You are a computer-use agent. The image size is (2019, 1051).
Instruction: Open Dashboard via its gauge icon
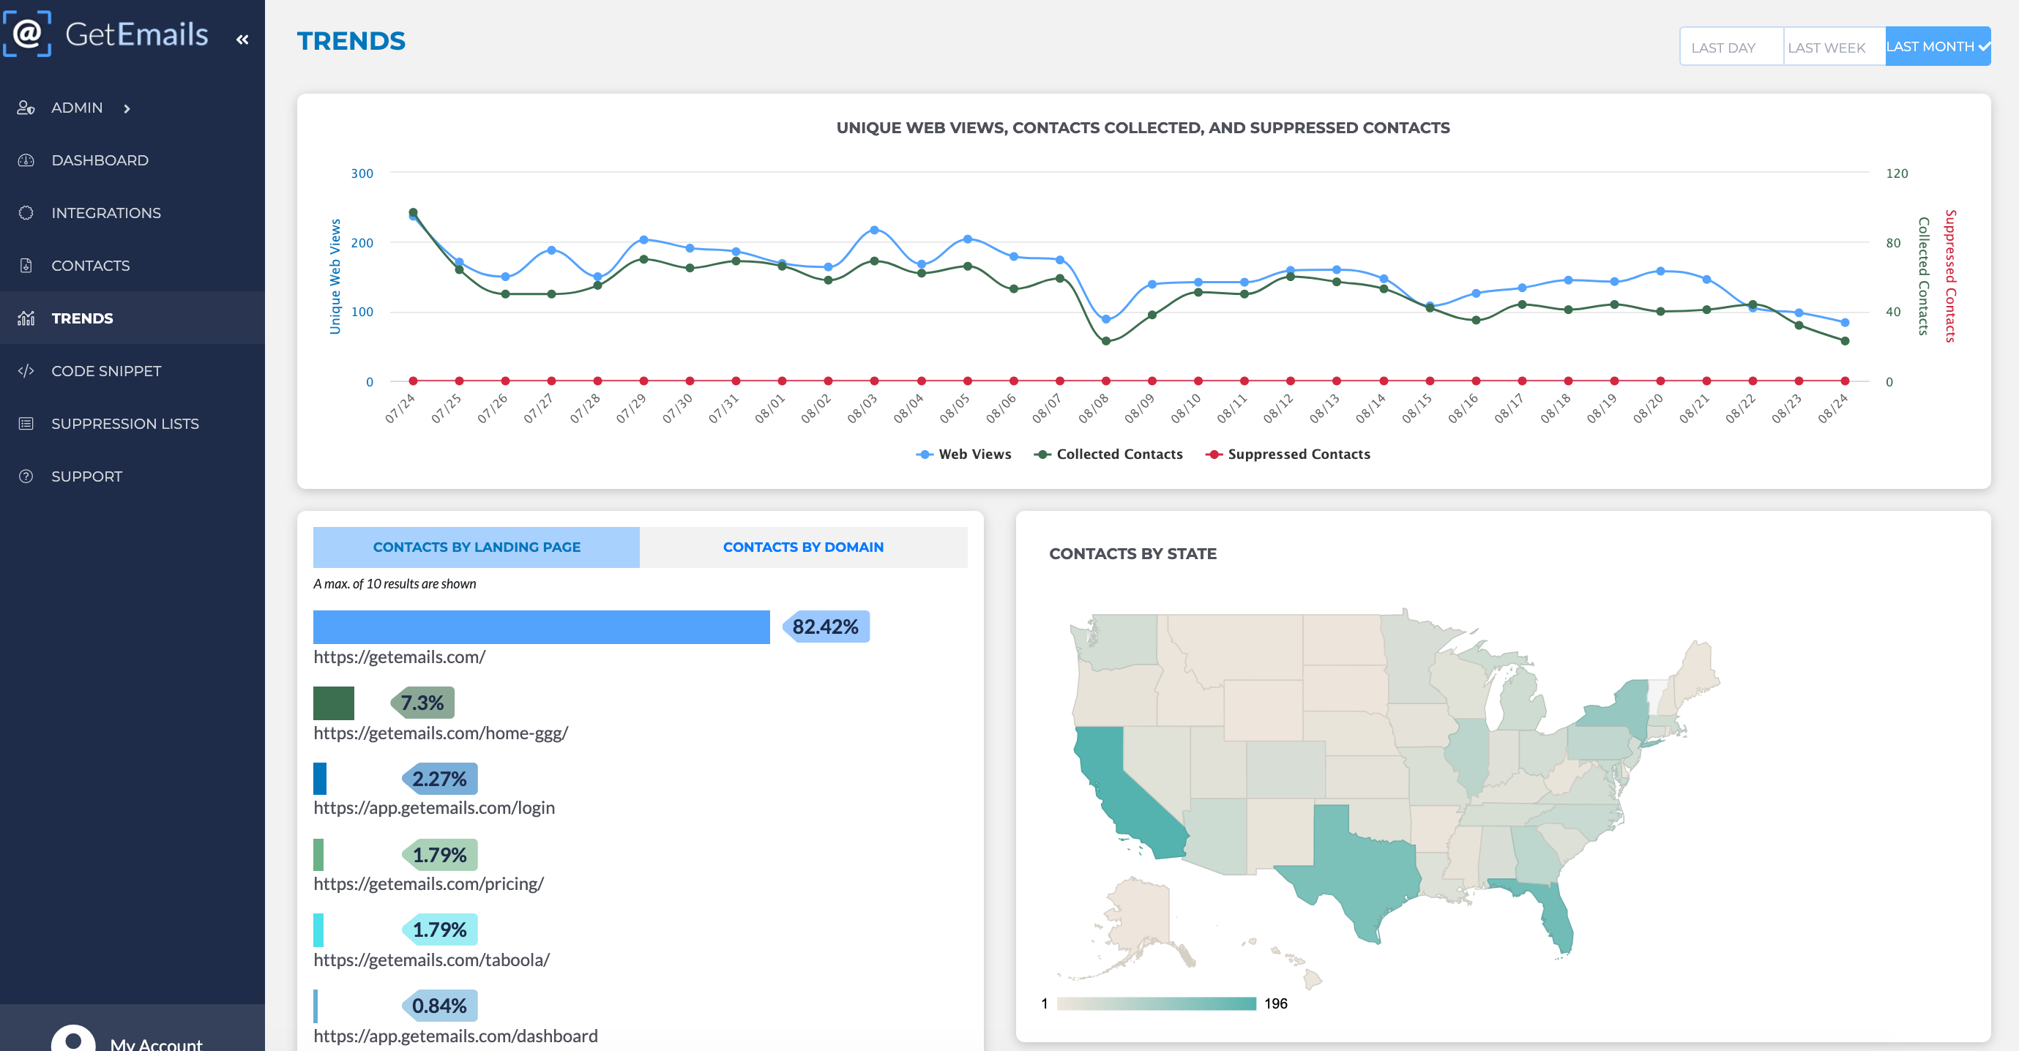click(x=26, y=160)
